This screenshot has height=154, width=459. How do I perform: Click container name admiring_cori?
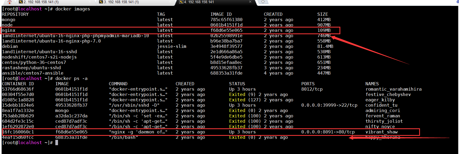383,111
